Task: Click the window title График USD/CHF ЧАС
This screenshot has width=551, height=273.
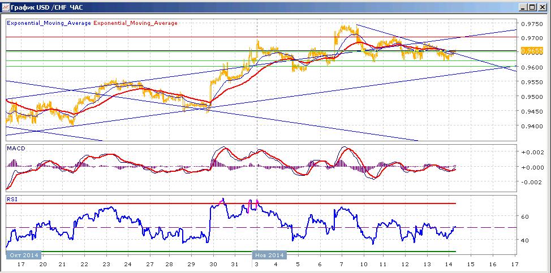Action: coord(48,7)
